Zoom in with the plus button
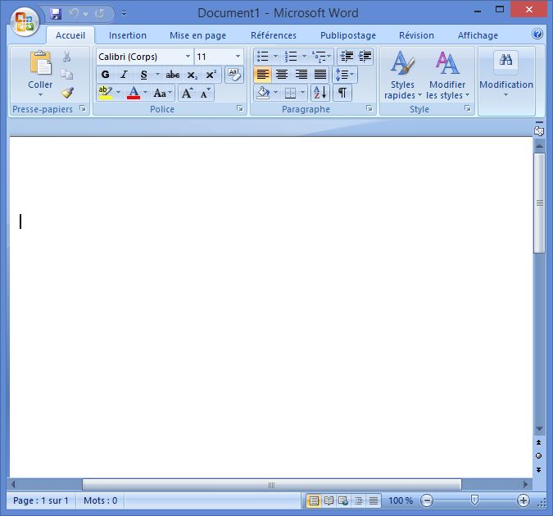The height and width of the screenshot is (516, 553). [x=524, y=500]
